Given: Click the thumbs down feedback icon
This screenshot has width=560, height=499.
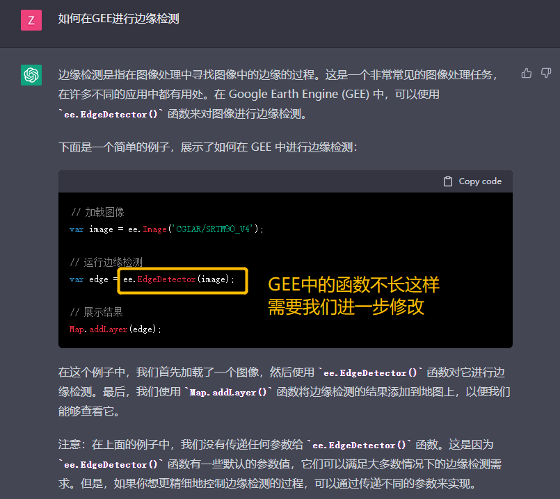Looking at the screenshot, I should click(x=545, y=73).
